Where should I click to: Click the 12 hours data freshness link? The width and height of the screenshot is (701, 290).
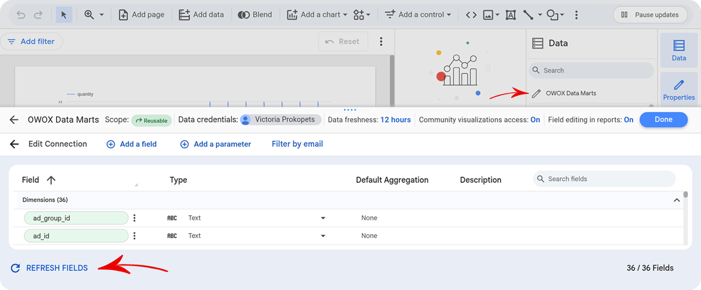[395, 120]
